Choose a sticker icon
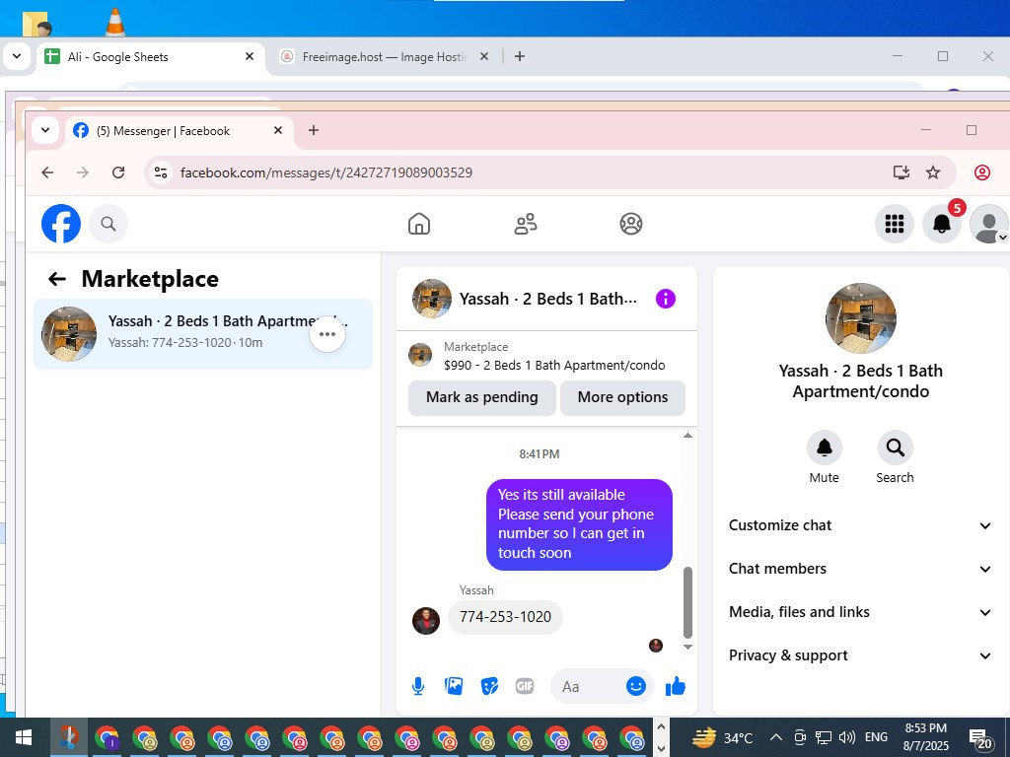This screenshot has width=1010, height=757. (489, 686)
